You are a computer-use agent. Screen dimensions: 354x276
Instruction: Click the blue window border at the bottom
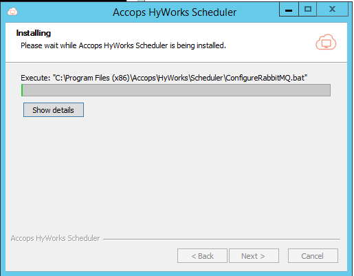pyautogui.click(x=177, y=273)
